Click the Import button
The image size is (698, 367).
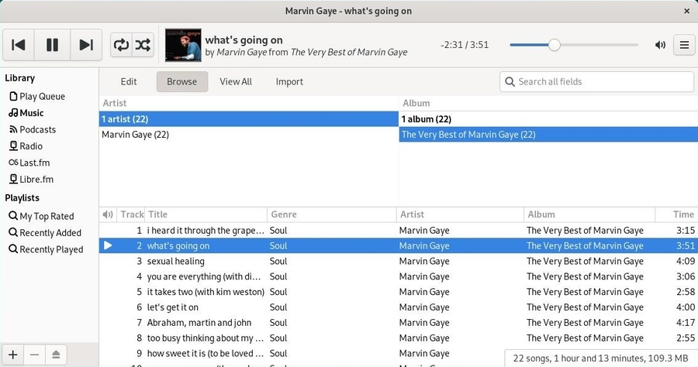click(x=289, y=82)
